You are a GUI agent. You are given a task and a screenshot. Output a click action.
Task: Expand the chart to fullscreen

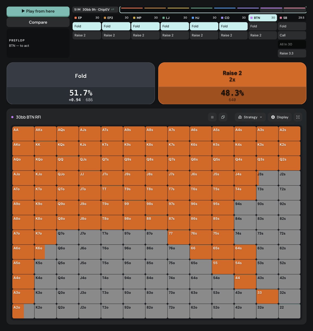tap(298, 117)
